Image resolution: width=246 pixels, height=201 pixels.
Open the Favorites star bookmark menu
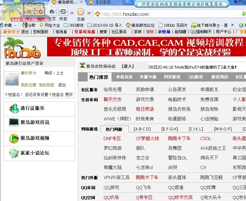[x=8, y=25]
